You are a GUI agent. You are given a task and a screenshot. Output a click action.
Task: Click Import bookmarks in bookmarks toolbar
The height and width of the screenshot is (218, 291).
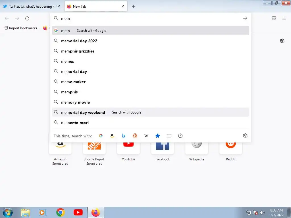[x=22, y=28]
